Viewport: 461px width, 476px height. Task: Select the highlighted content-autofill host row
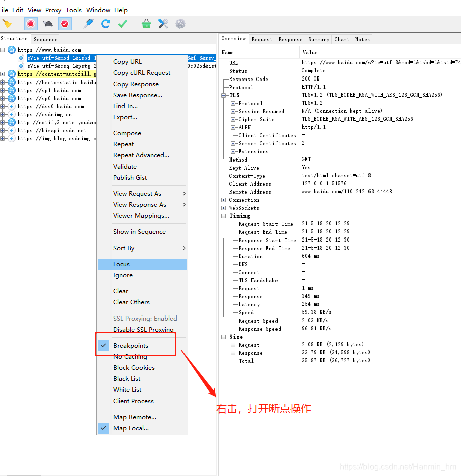point(56,74)
